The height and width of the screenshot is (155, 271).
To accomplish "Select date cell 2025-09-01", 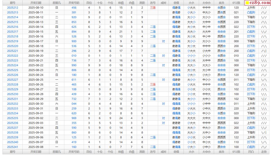I will tap(36, 114).
